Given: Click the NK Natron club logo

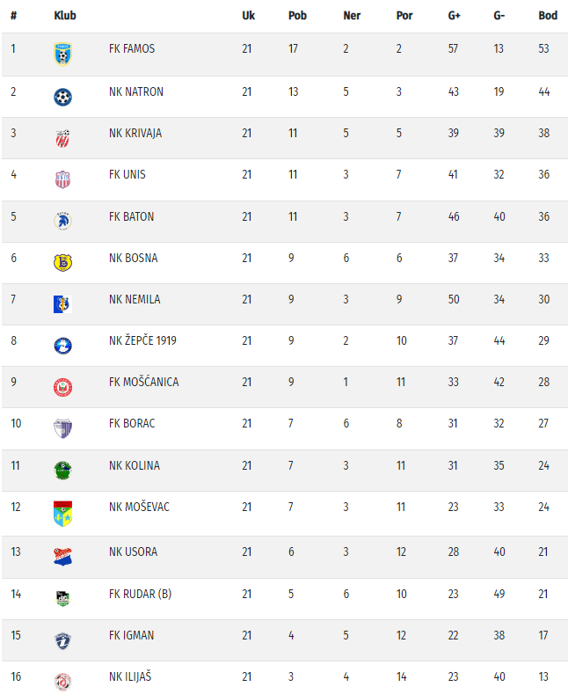Looking at the screenshot, I should click(62, 96).
